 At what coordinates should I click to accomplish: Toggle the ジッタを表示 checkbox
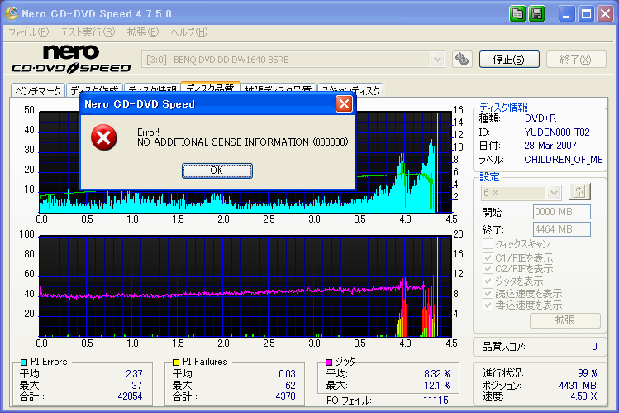coord(488,281)
